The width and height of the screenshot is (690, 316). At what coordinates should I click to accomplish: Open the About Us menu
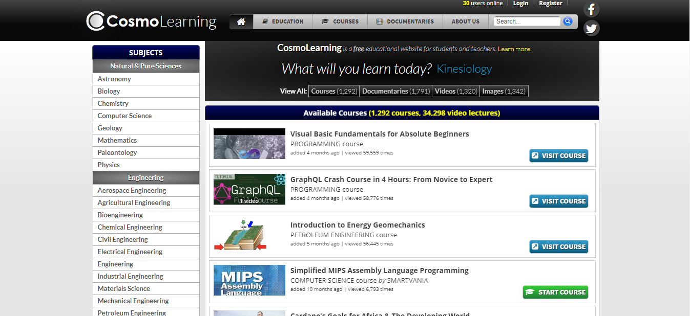[x=466, y=21]
